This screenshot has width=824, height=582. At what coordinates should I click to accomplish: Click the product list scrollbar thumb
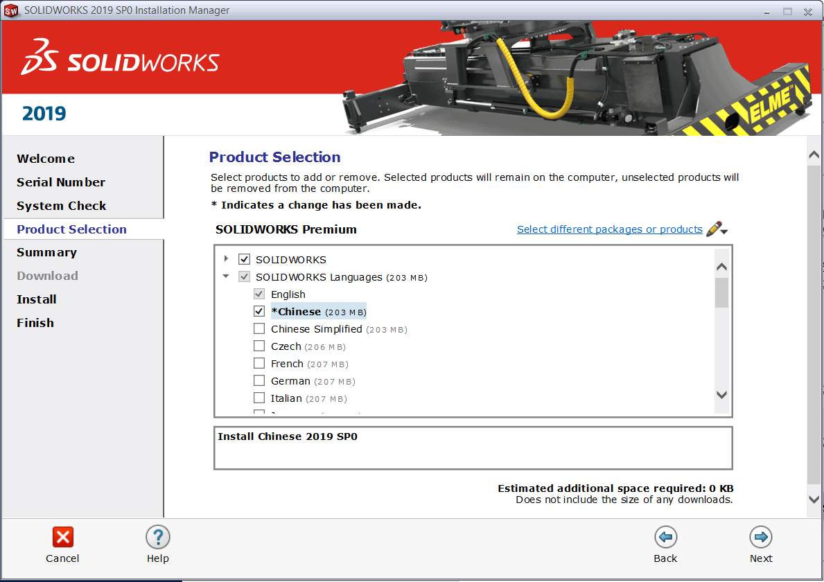click(721, 292)
